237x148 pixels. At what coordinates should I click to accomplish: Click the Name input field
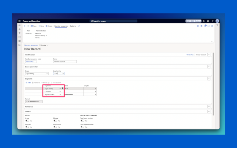pos(65,62)
